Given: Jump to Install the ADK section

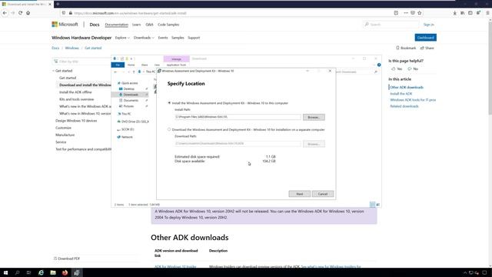Looking at the screenshot, I should coord(401,94).
